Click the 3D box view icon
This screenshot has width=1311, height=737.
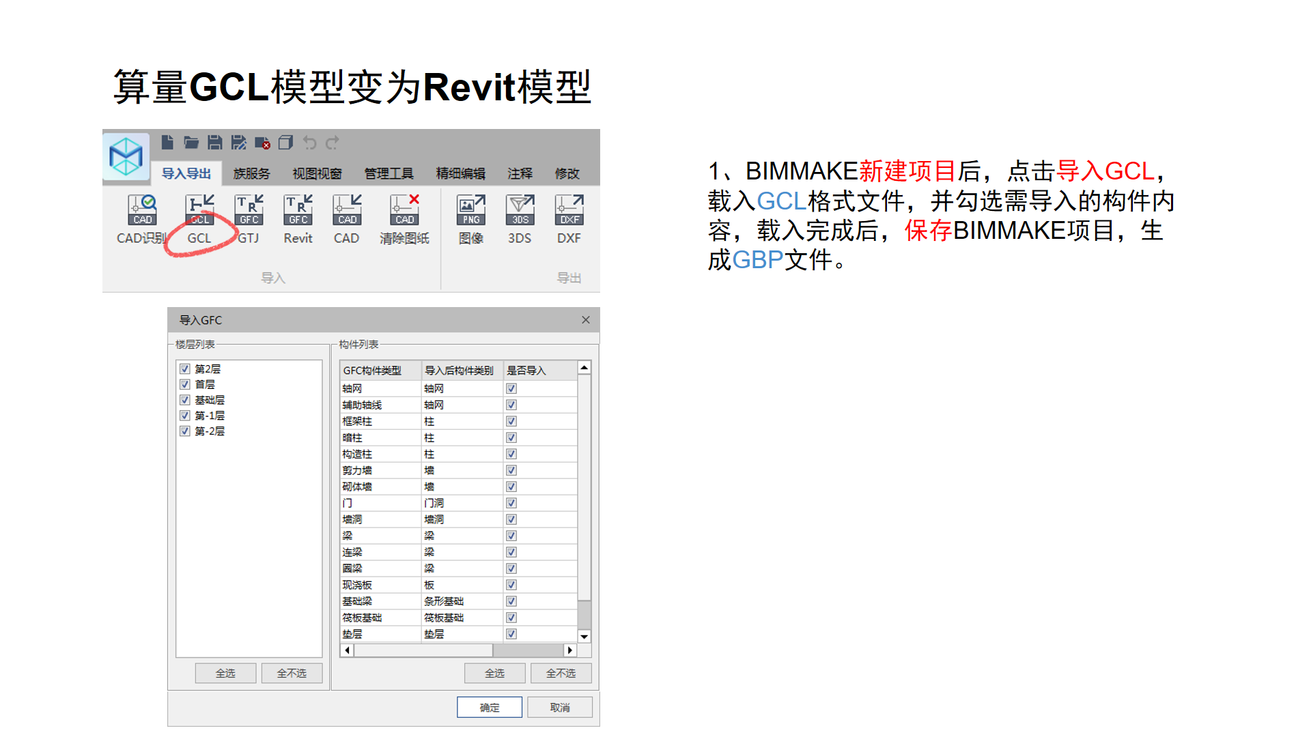tap(285, 143)
